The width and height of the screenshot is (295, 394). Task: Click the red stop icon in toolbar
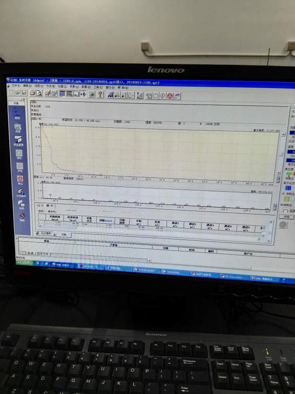(x=170, y=96)
